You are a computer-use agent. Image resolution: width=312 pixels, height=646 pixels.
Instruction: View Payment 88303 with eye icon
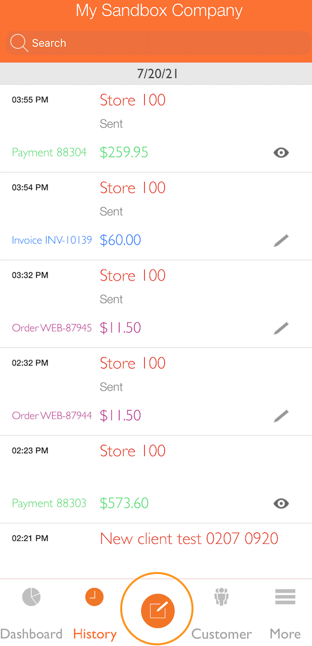tap(281, 504)
